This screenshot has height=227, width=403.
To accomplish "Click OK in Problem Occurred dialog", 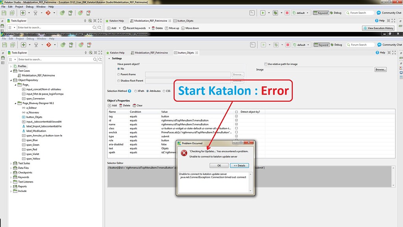I will pos(219,166).
